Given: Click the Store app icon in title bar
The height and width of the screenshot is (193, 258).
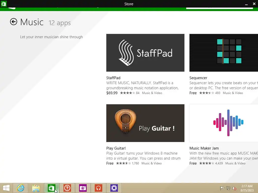Looking at the screenshot, I should pyautogui.click(x=4, y=4).
